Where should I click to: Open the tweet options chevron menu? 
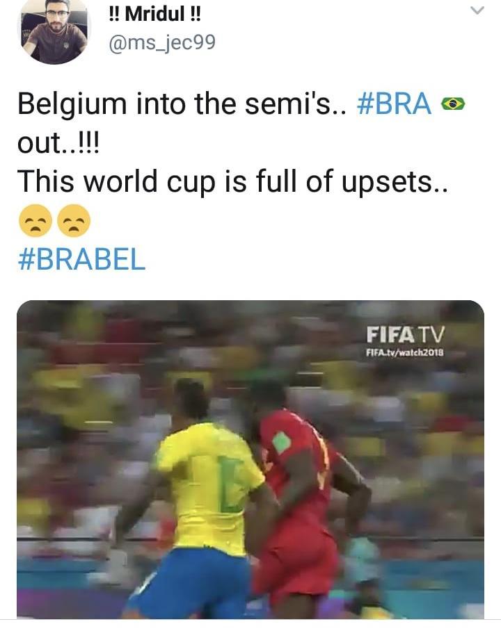[x=477, y=10]
